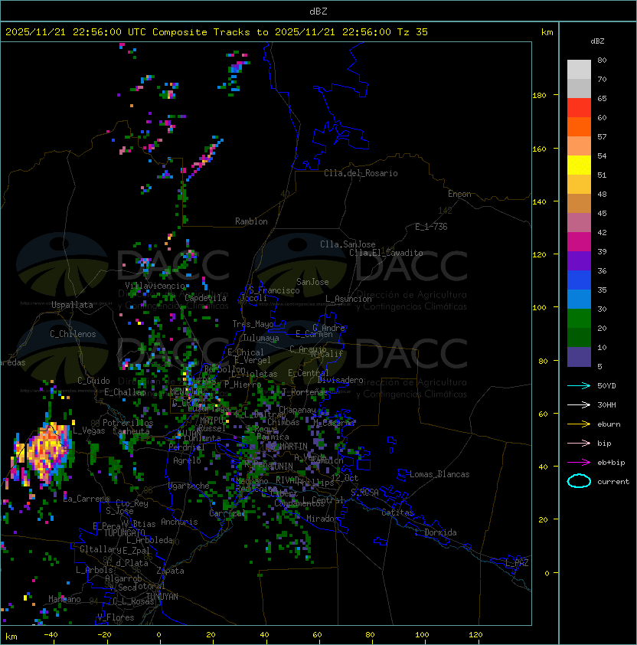Screen dimensions: 637x645
Task: Click the 'E_1-736' map label
Action: click(x=431, y=227)
